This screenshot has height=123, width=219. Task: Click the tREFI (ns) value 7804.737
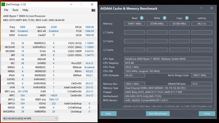pyautogui.click(x=54, y=99)
